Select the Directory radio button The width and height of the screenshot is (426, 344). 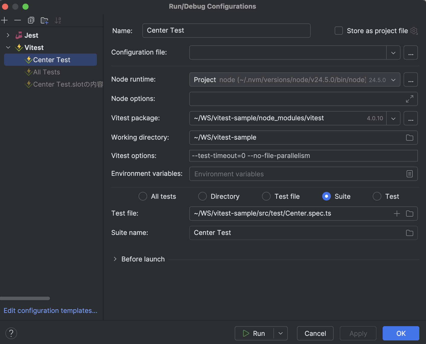pyautogui.click(x=203, y=196)
